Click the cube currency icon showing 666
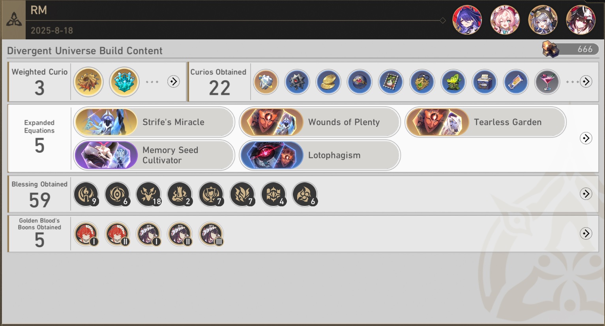This screenshot has height=326, width=605. pyautogui.click(x=551, y=49)
